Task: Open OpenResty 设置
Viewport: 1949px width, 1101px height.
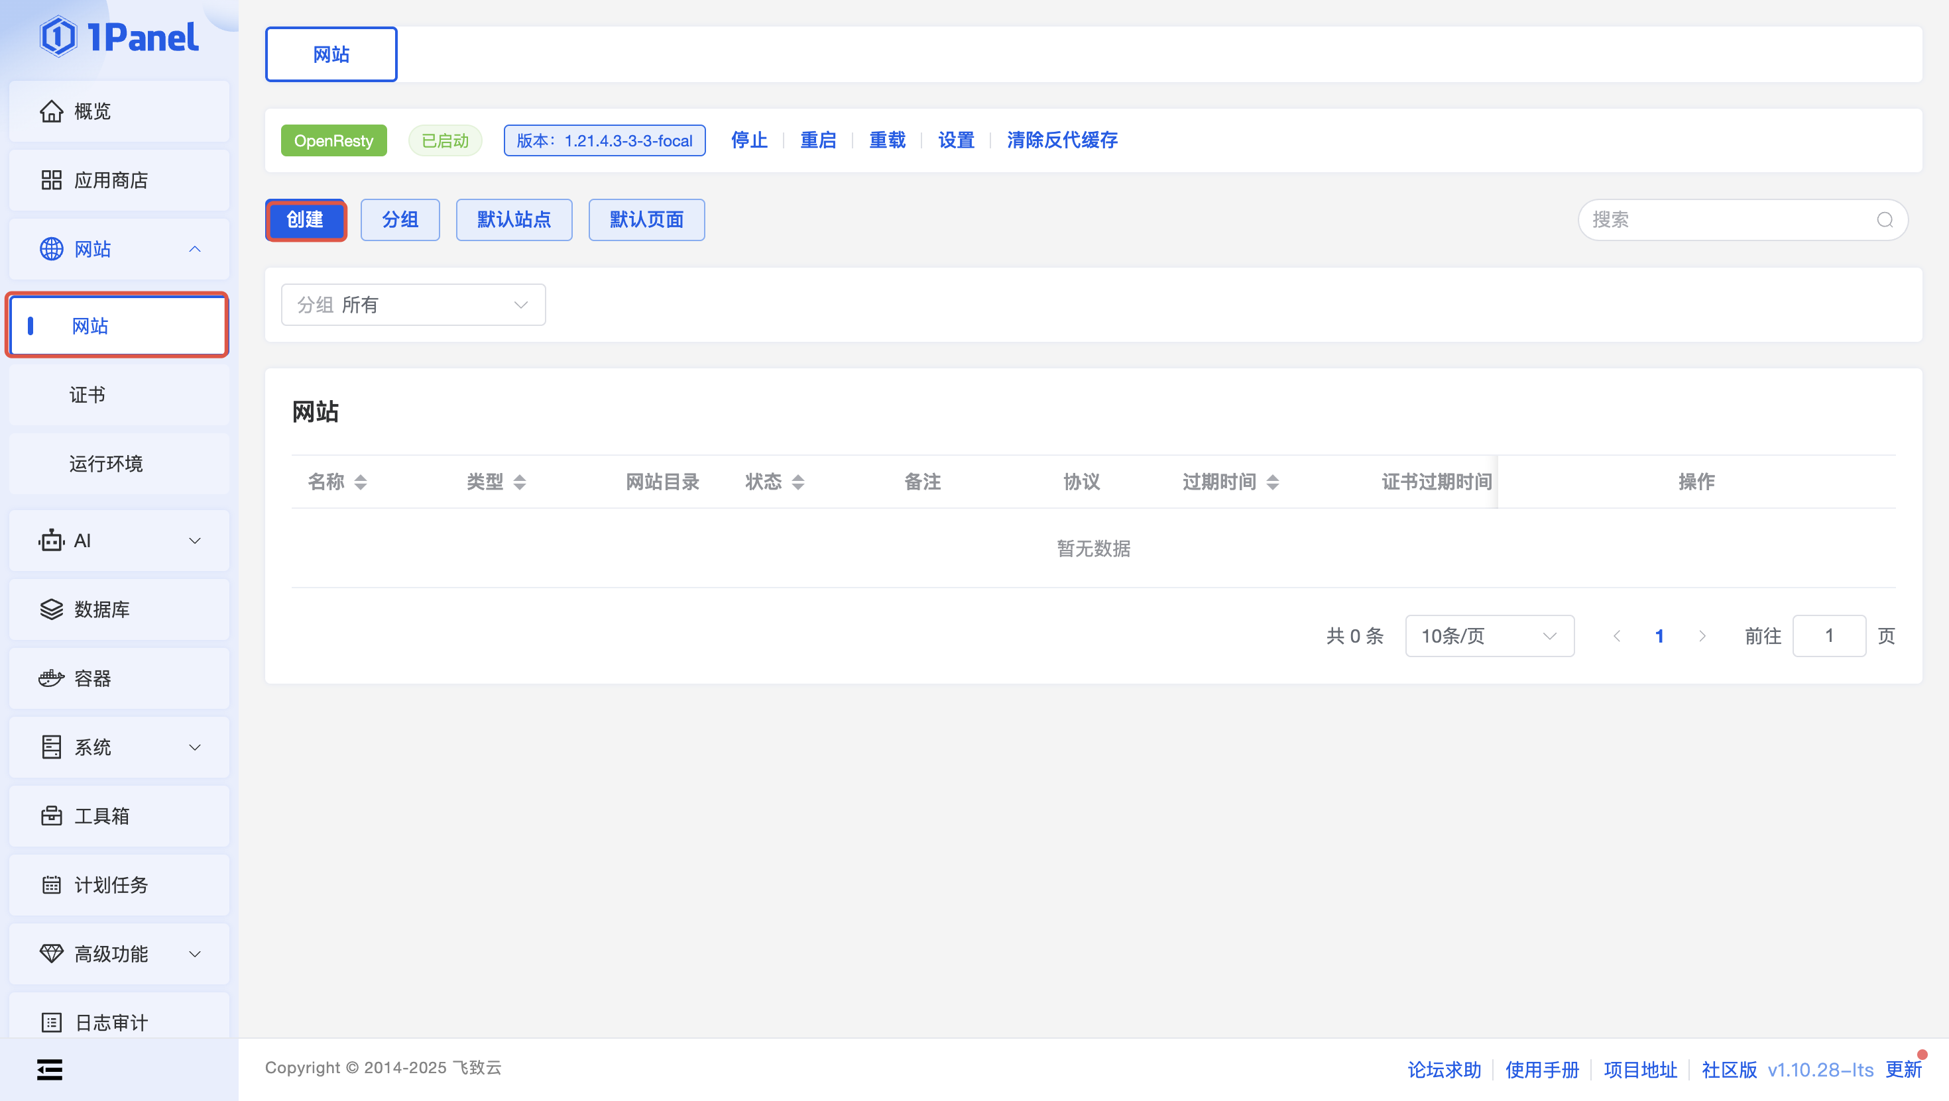Action: tap(955, 140)
